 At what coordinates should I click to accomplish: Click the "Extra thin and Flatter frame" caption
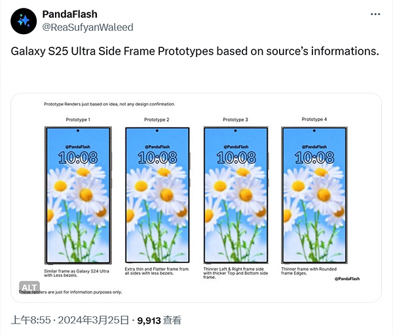click(157, 271)
